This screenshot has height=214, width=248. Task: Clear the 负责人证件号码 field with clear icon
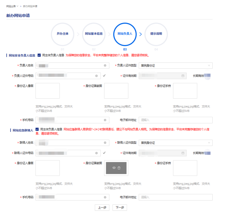tap(96, 76)
